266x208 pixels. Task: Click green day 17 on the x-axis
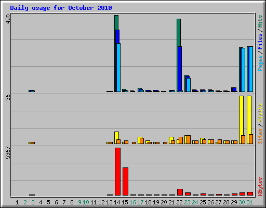tap(140, 202)
